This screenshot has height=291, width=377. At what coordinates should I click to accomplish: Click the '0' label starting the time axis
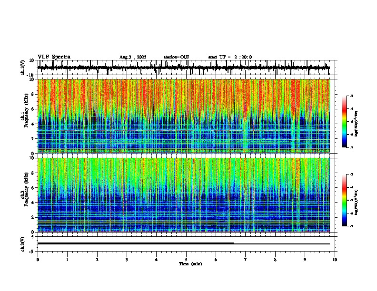[x=38, y=260]
